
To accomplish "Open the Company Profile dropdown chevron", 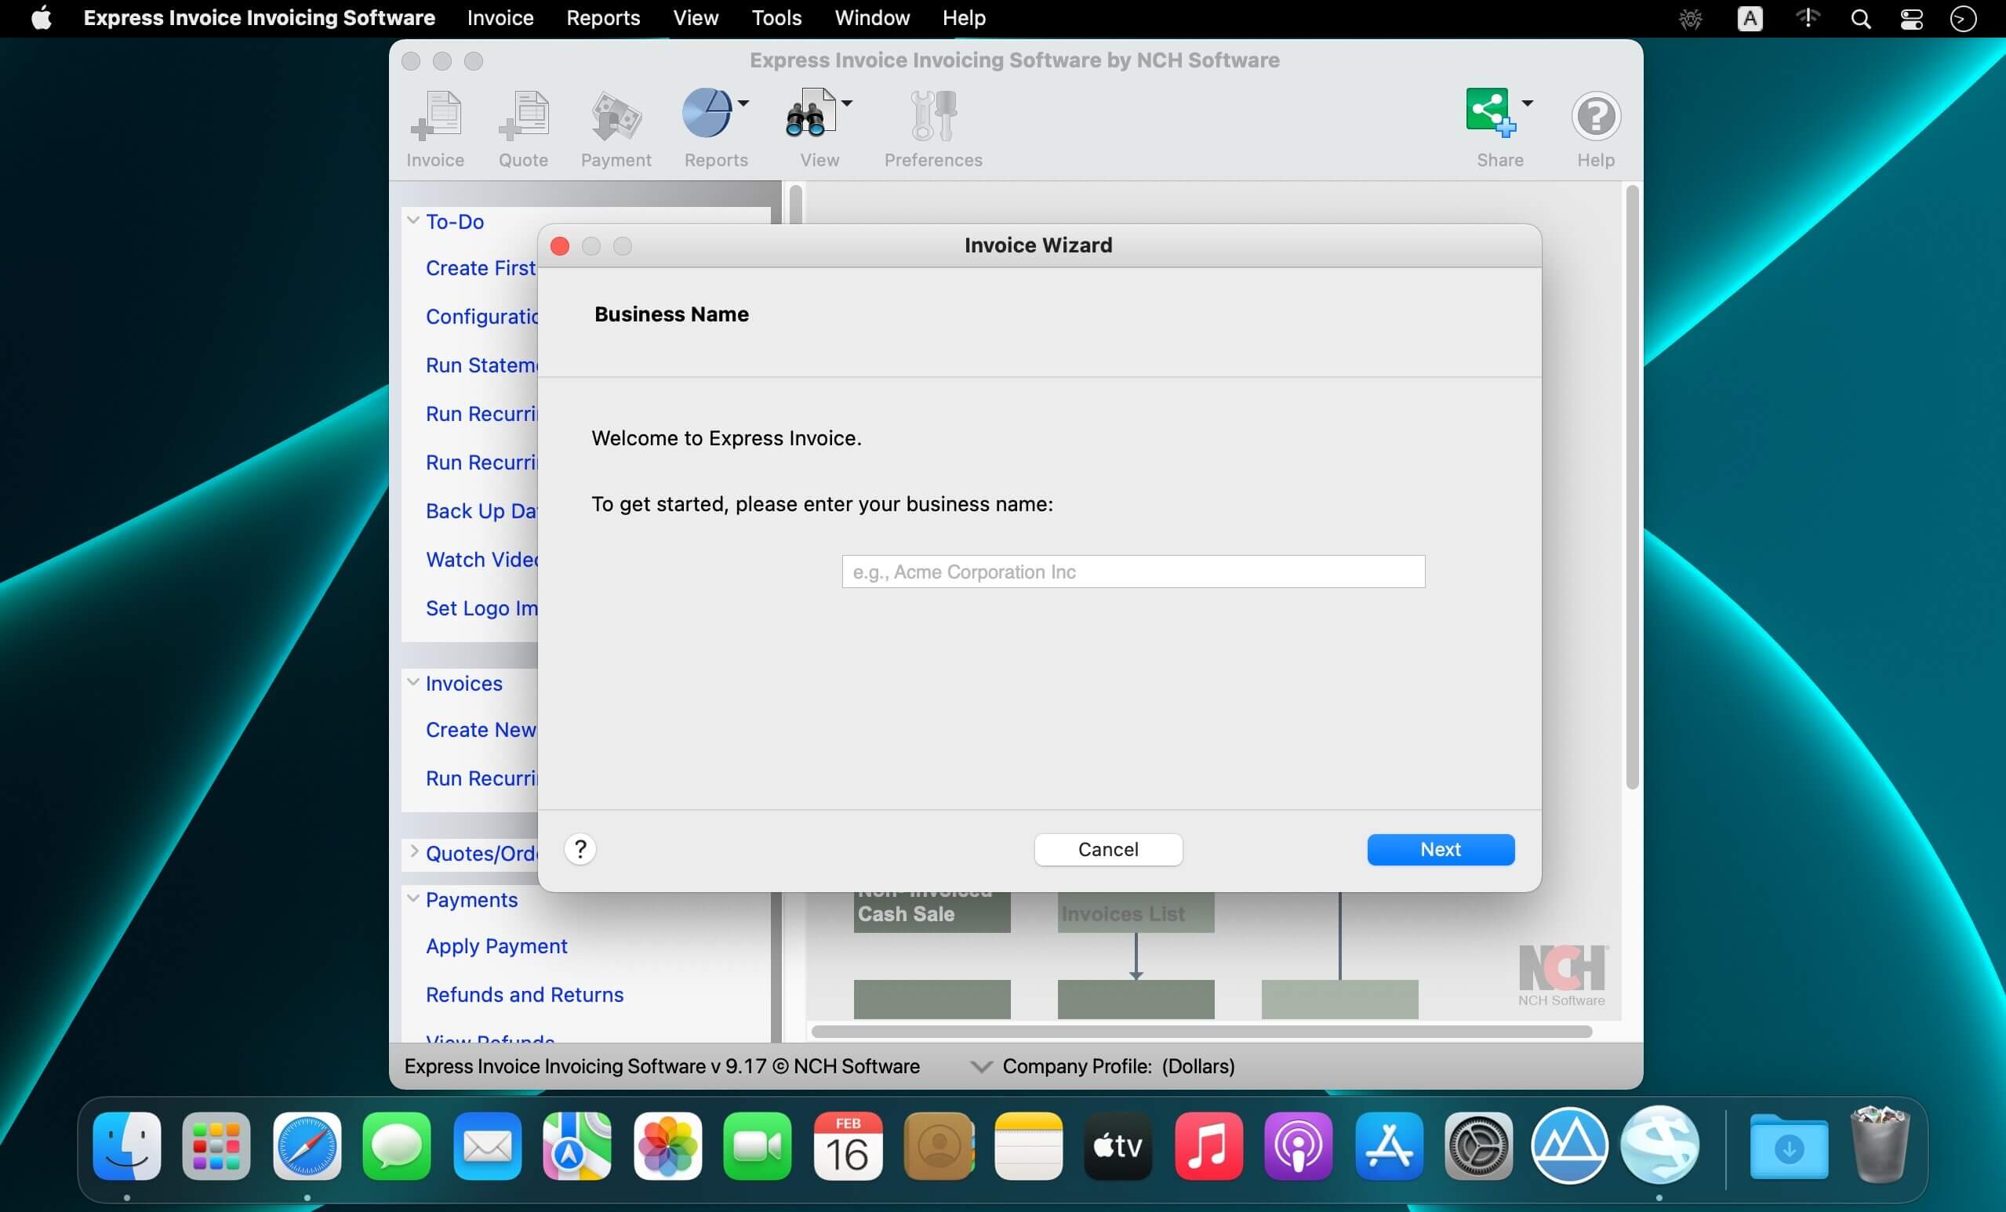I will pos(981,1066).
